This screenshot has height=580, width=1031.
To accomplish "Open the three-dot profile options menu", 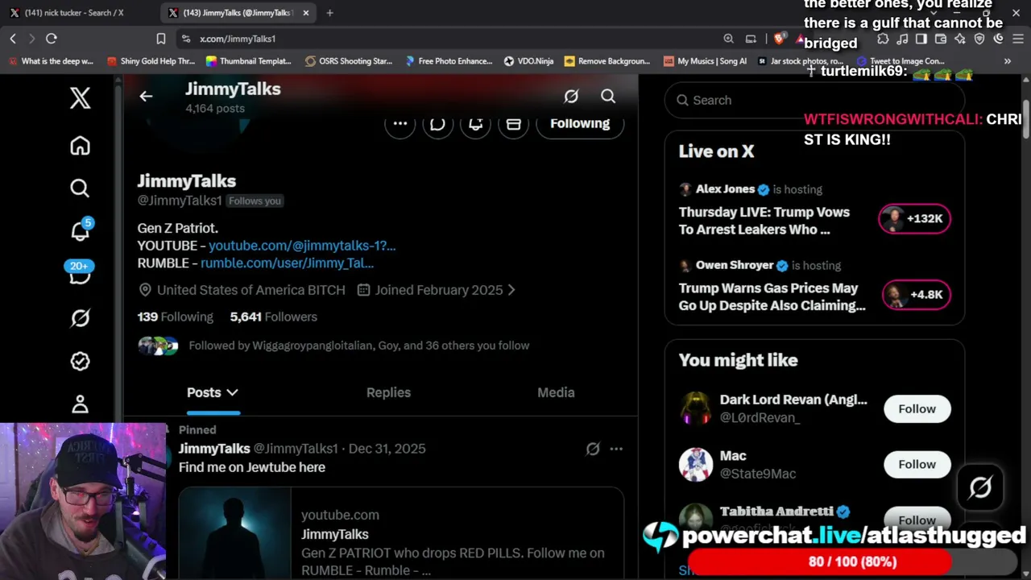I will point(400,123).
